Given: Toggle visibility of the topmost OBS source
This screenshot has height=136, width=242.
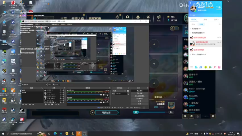Looking at the screenshot, I should click(x=60, y=90).
